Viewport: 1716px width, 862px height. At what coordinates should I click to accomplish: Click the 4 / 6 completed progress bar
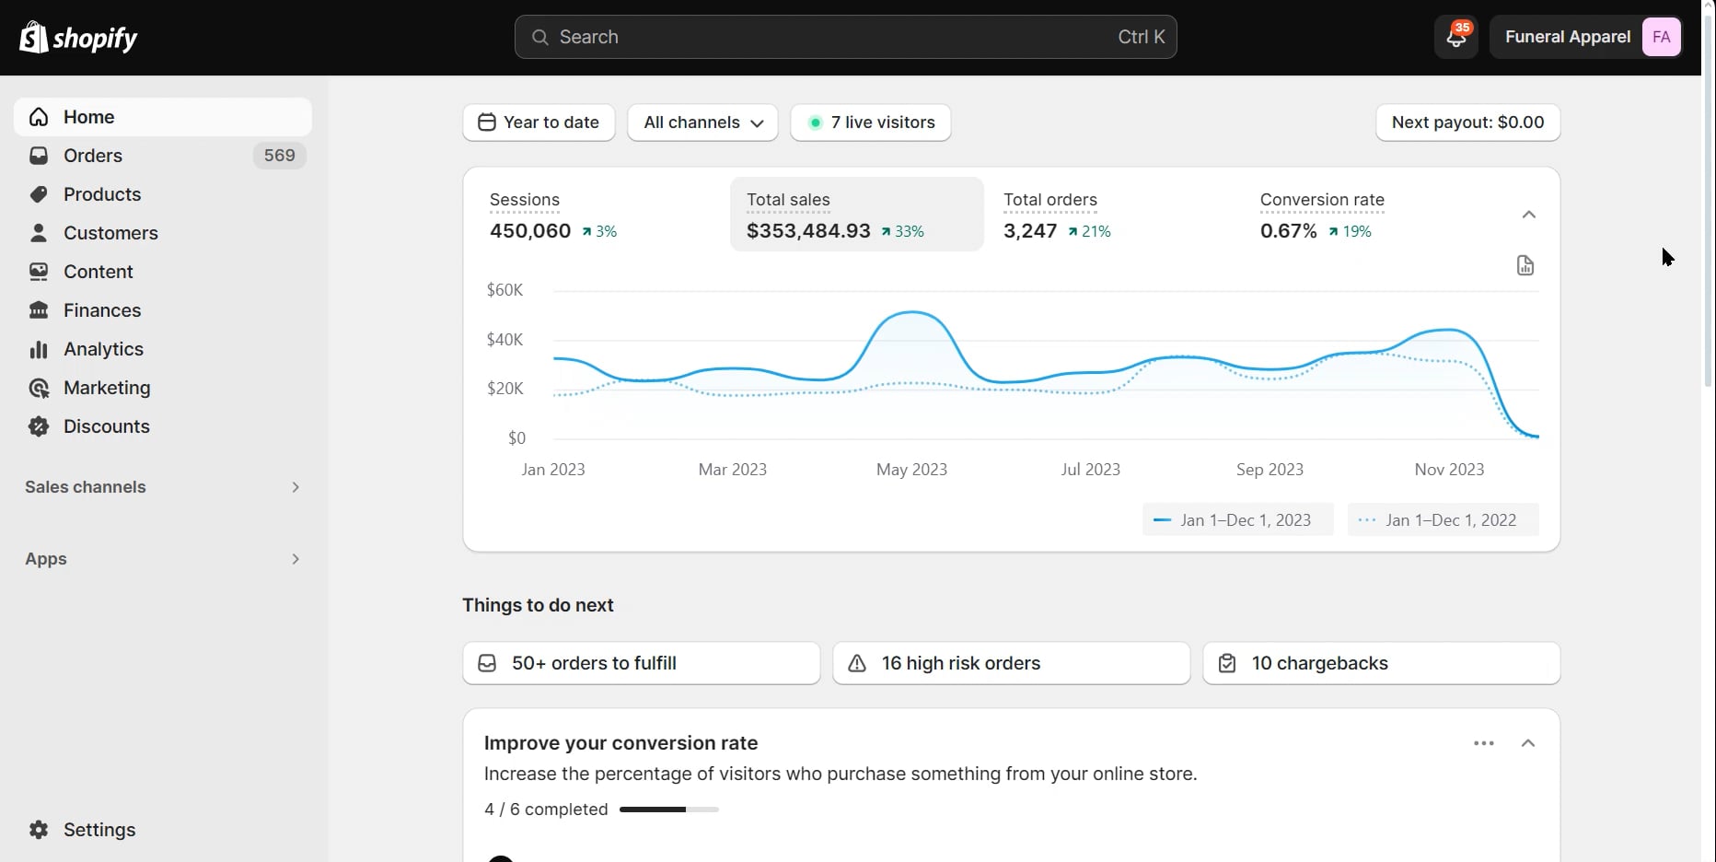pos(669,810)
